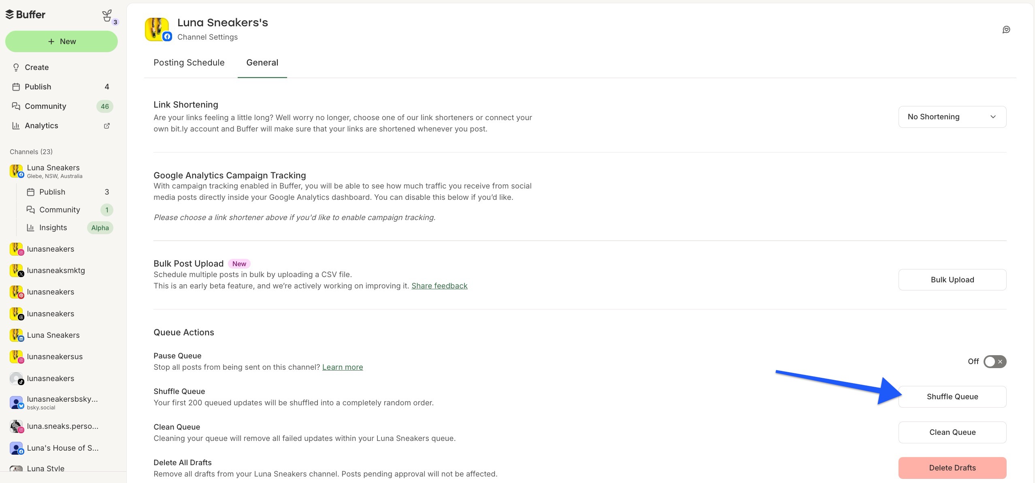Open Create from the sidebar lightbulb icon
1035x483 pixels.
tap(16, 67)
